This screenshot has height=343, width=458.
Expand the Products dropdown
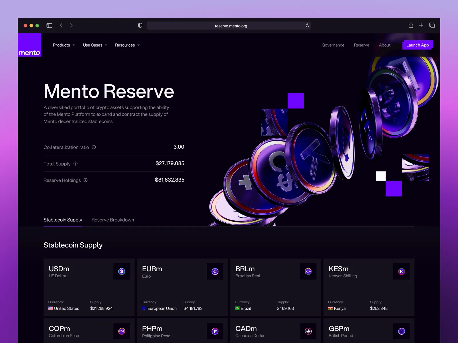[x=64, y=45]
